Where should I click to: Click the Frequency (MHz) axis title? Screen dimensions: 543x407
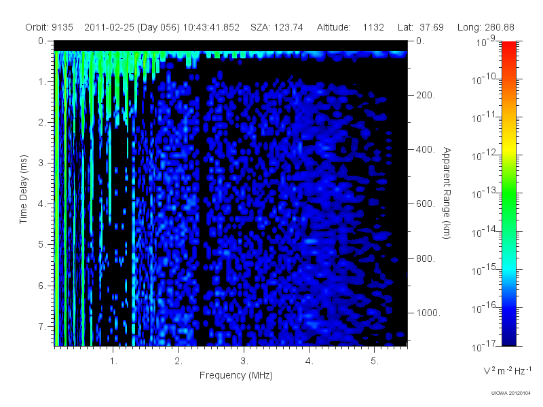pos(236,375)
